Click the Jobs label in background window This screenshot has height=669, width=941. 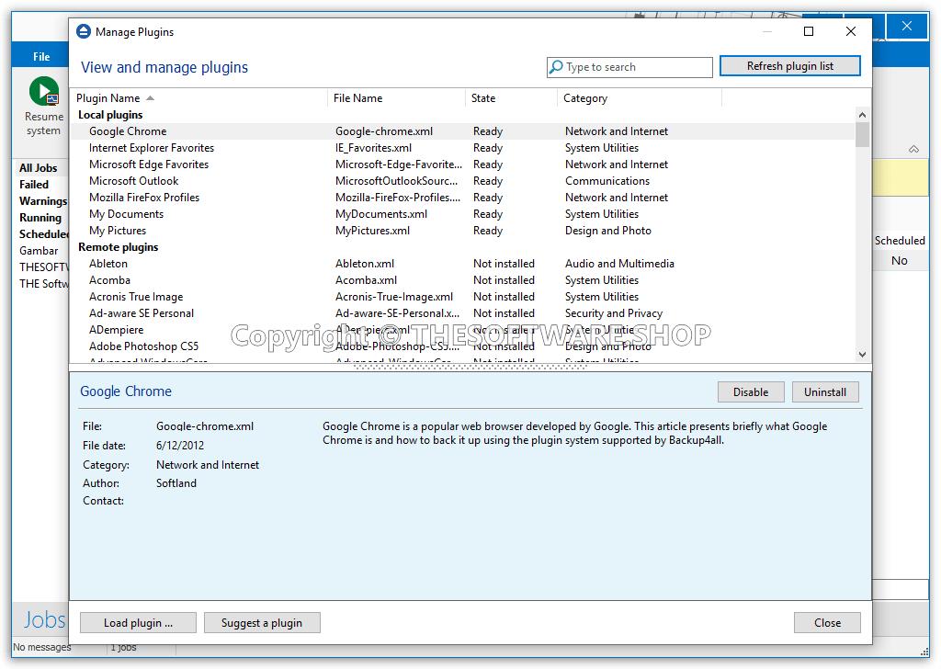click(x=44, y=619)
